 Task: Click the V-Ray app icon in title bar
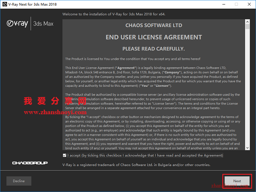click(x=5, y=4)
